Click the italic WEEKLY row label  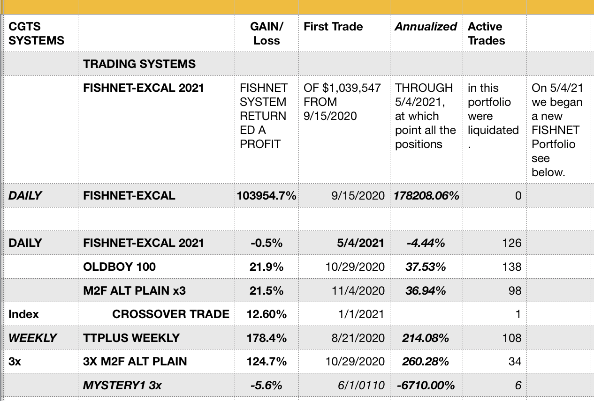point(32,338)
